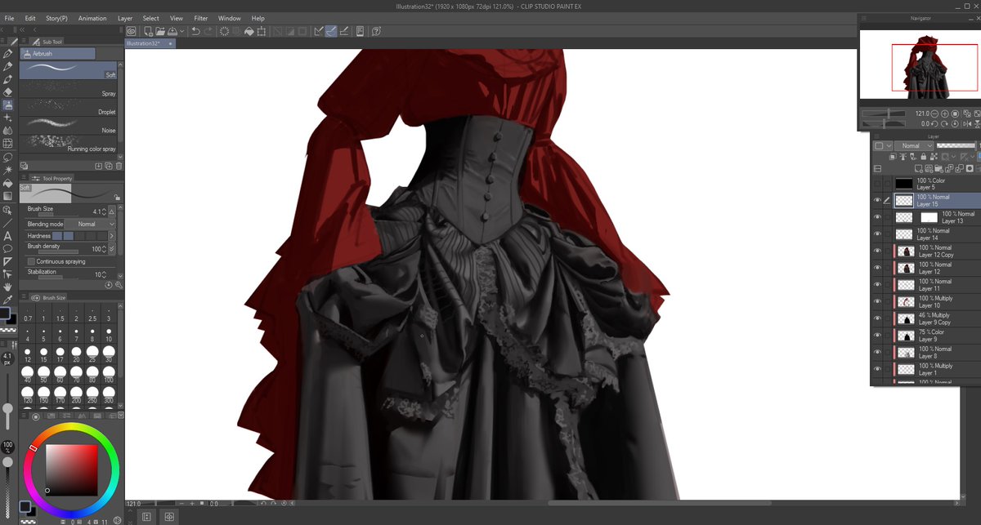Toggle visibility of Layer 13
The height and width of the screenshot is (525, 981).
(877, 217)
